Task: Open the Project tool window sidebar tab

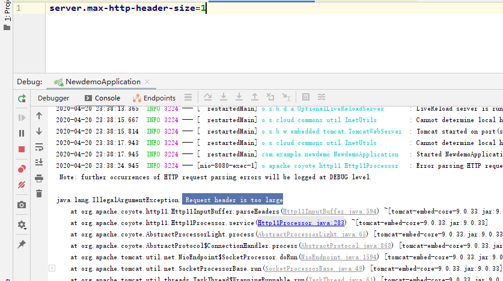Action: pyautogui.click(x=7, y=16)
